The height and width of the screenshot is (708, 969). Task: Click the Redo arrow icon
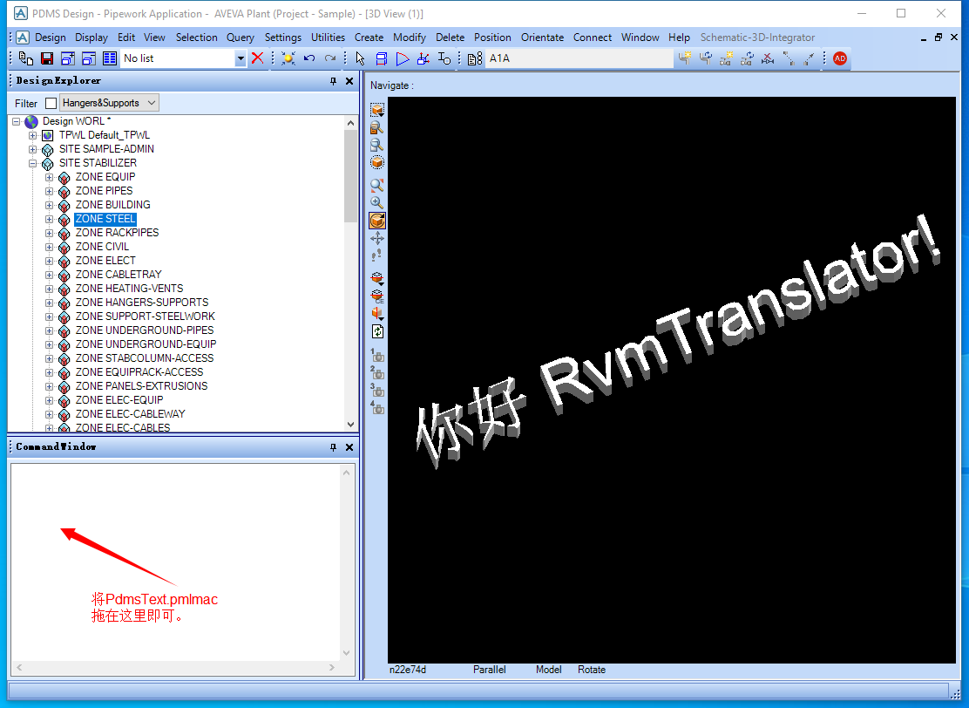click(330, 58)
